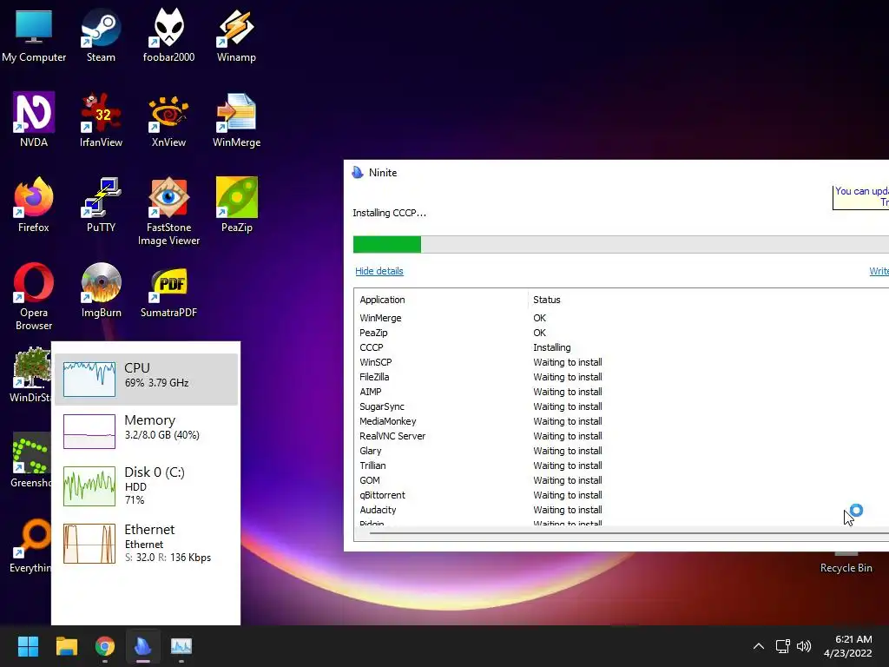Click 'Installing CCCP...' status text
The height and width of the screenshot is (667, 889).
389,214
